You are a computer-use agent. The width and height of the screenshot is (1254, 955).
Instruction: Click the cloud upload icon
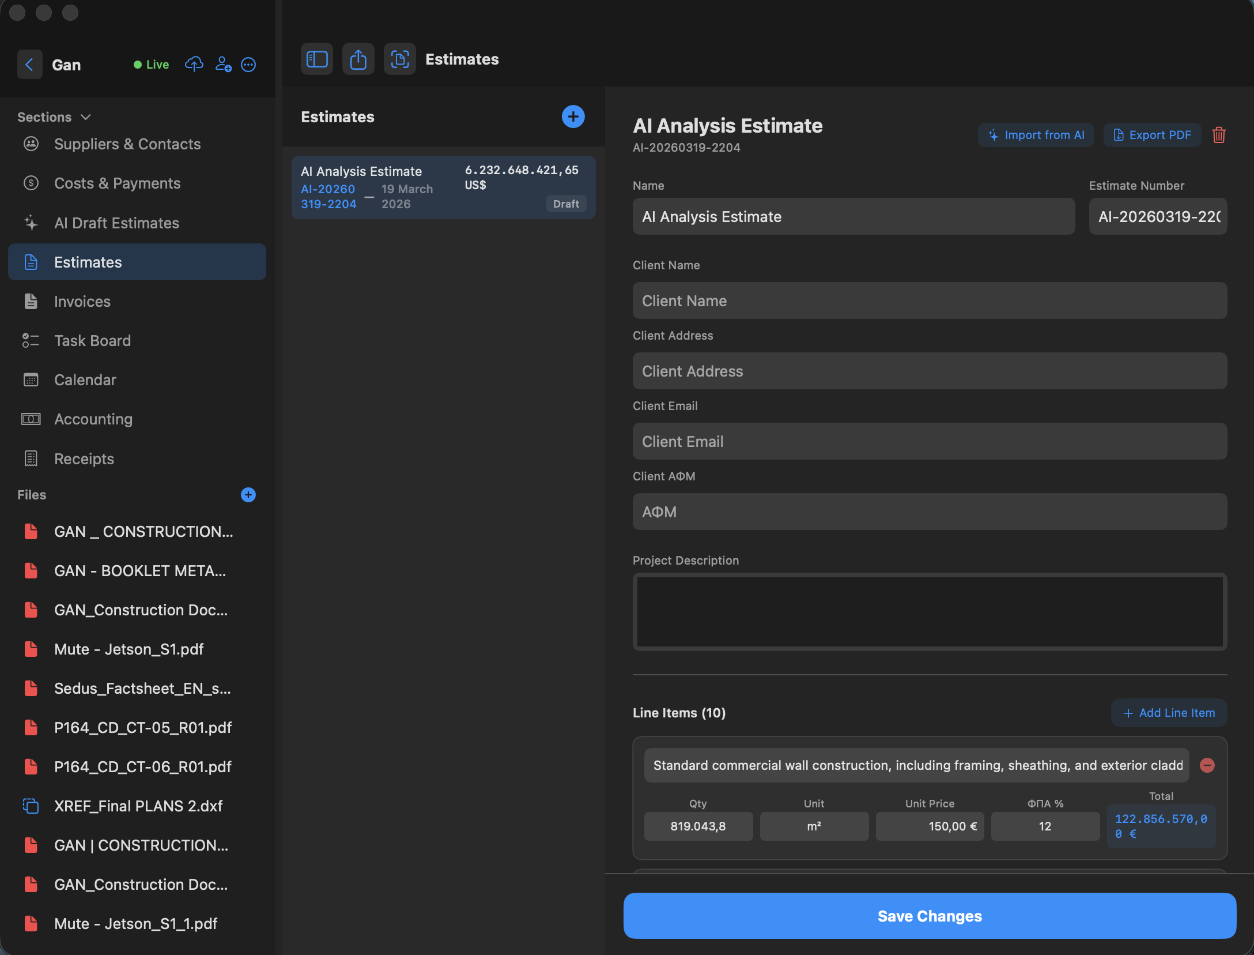194,65
